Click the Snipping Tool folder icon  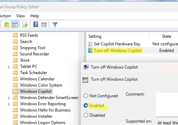(x=15, y=48)
